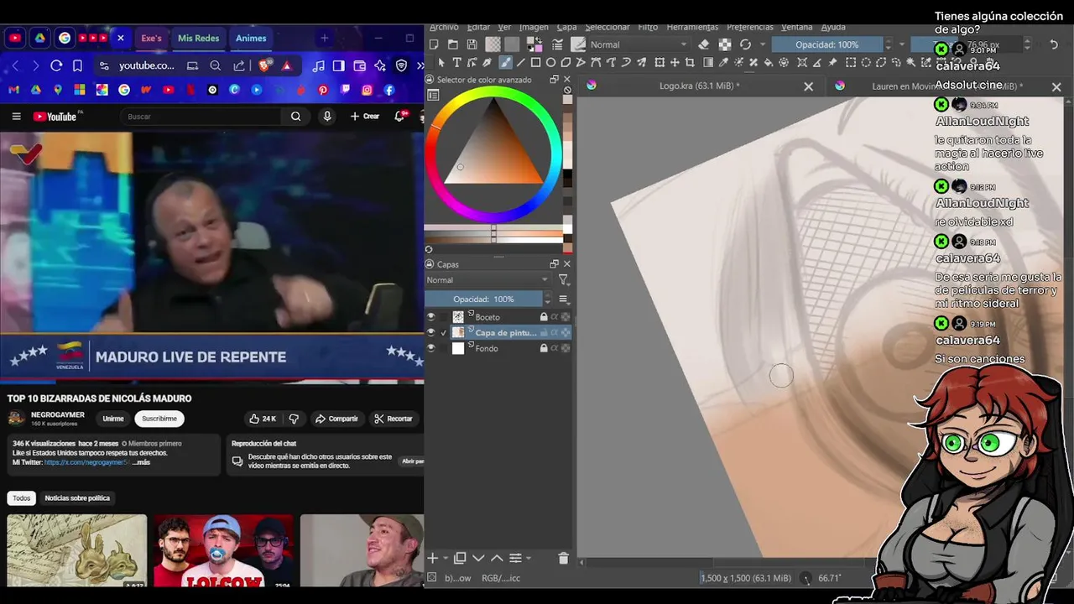The height and width of the screenshot is (604, 1074).
Task: Open the brush settings editor icon
Action: (x=557, y=44)
